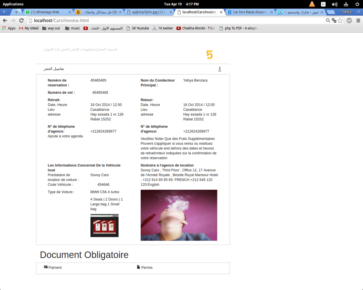The height and width of the screenshot is (290, 363).
Task: Open the php To PDF bookmark
Action: 238,28
